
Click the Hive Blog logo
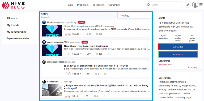tap(13, 5)
